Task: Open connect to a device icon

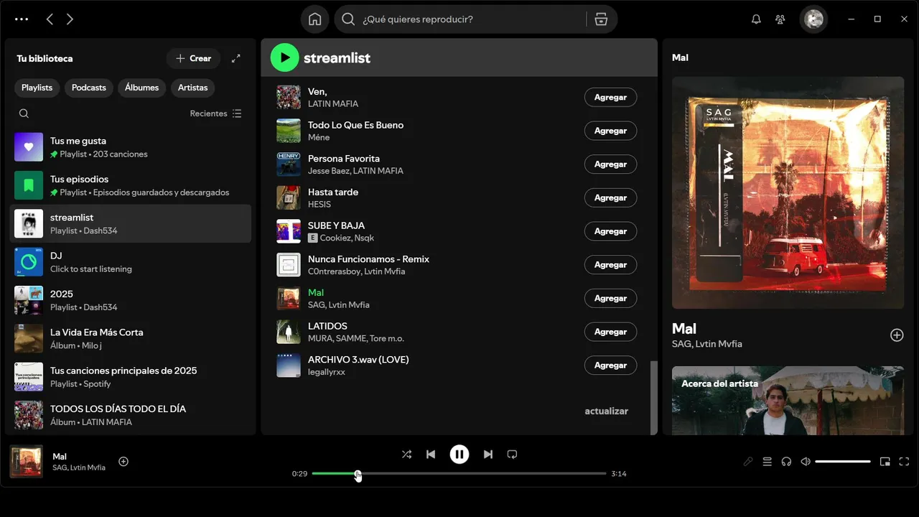Action: click(x=786, y=462)
